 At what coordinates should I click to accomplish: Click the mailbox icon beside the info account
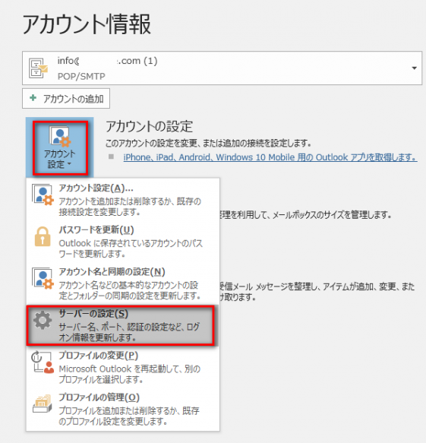[x=39, y=68]
